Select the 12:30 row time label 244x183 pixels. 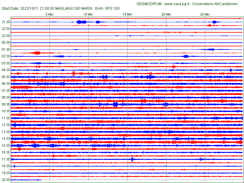[x=6, y=125]
